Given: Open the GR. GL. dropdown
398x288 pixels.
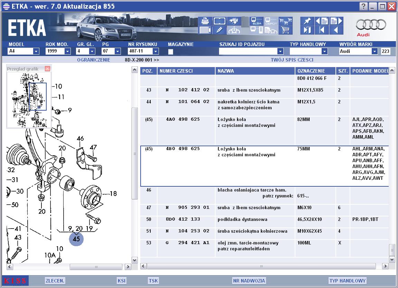Looking at the screenshot, I should pyautogui.click(x=92, y=51).
